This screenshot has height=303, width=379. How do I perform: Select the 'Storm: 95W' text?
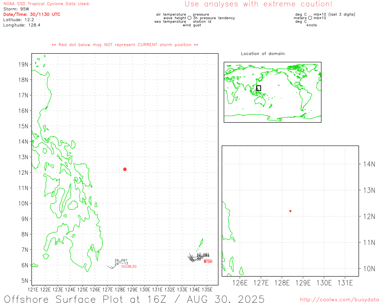point(16,9)
